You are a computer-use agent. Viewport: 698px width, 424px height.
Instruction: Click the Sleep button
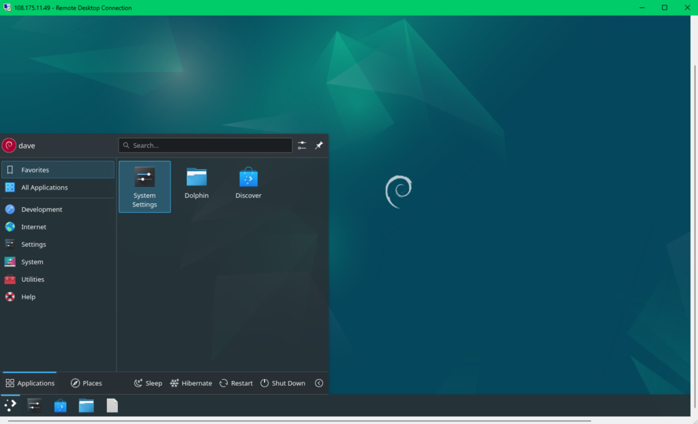coord(148,383)
